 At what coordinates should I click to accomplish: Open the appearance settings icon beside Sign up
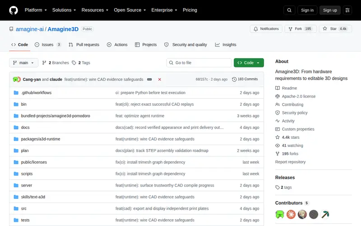347,10
